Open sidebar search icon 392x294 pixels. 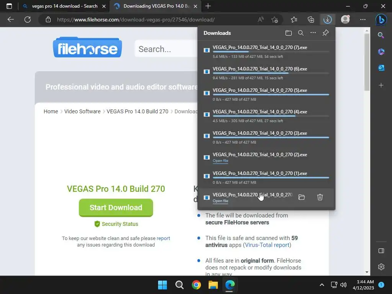tap(381, 35)
